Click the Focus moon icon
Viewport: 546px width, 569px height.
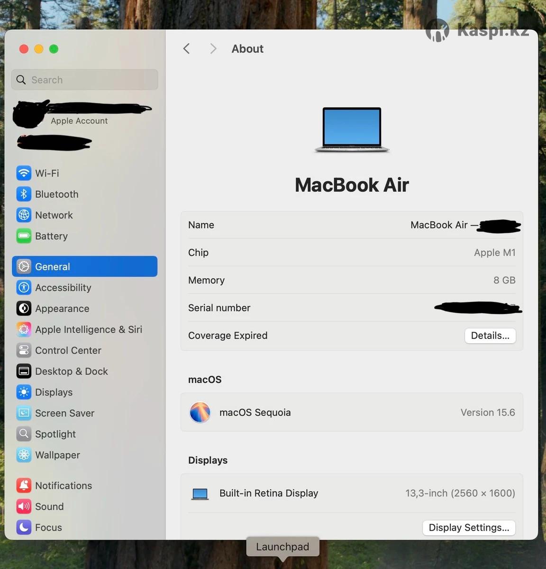24,527
